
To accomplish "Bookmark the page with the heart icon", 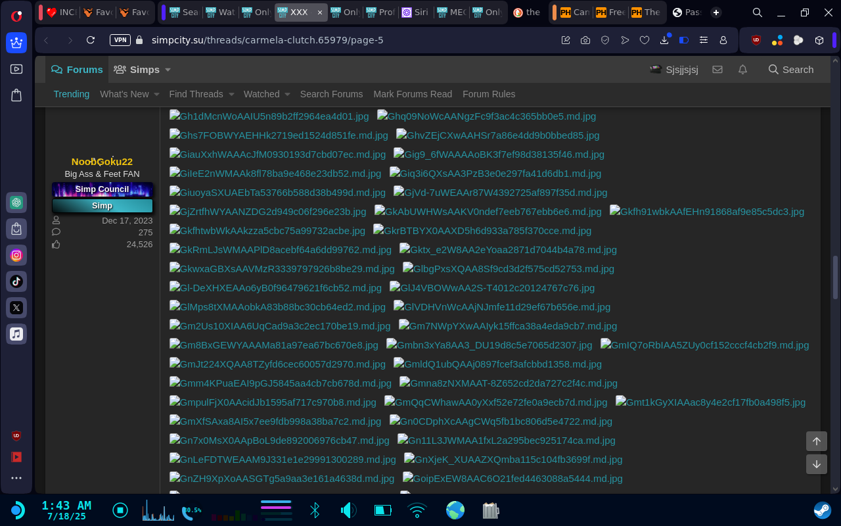I will 645,40.
